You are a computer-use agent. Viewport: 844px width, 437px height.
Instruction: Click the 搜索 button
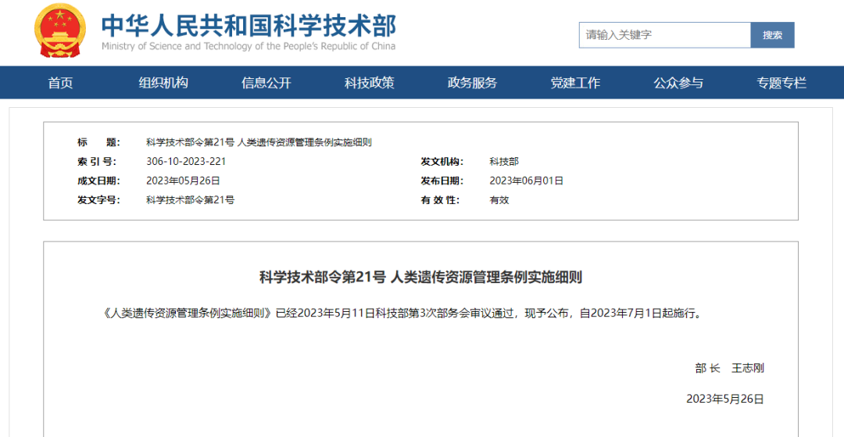coord(772,35)
